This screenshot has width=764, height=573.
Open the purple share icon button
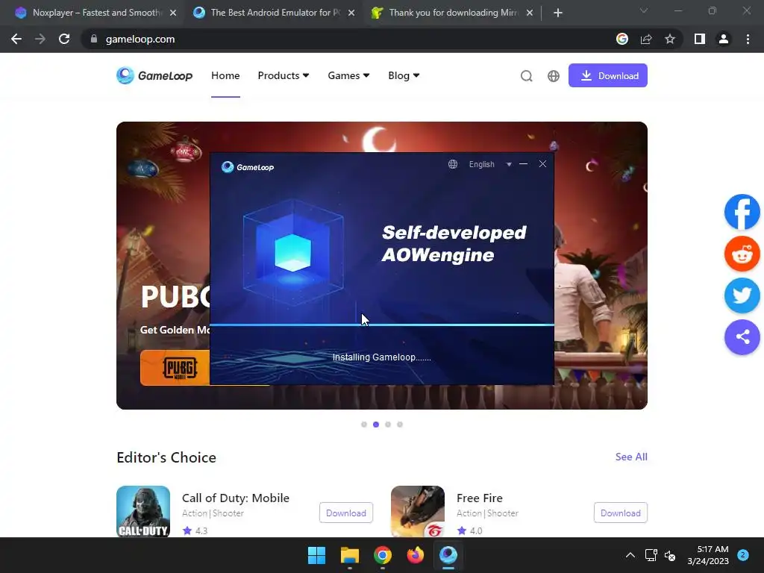click(742, 336)
